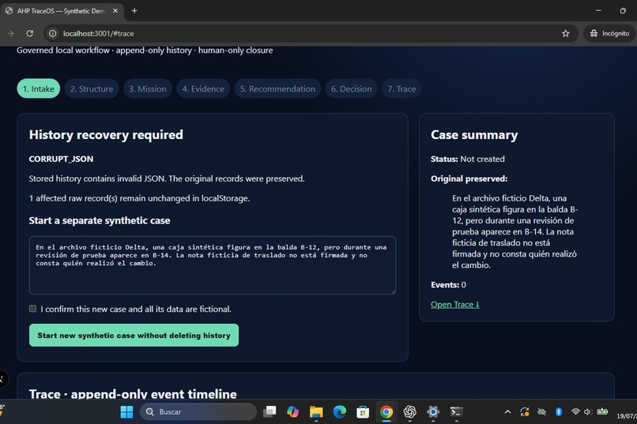Click the affected raw record(s) message

139,198
